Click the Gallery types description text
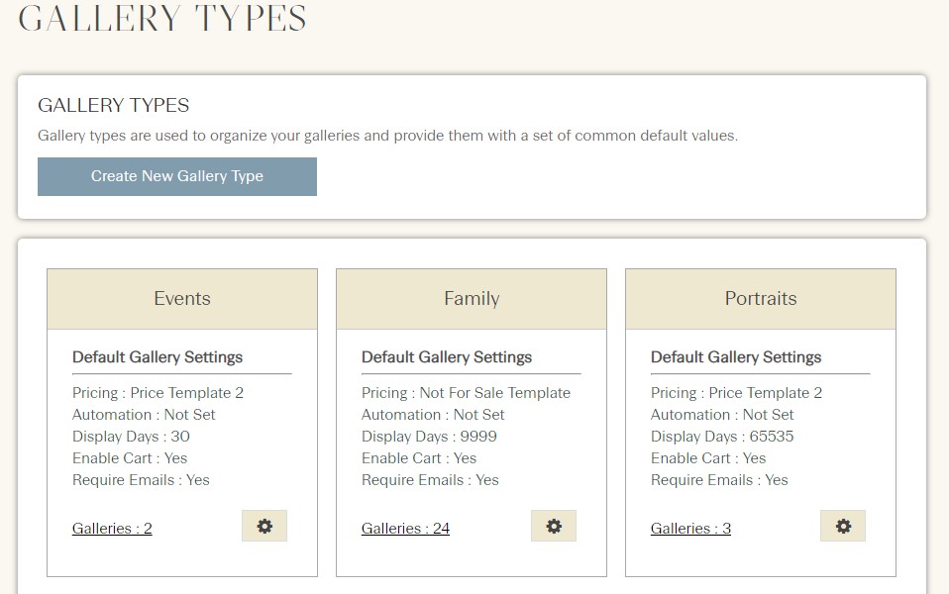The image size is (949, 594). (x=388, y=136)
